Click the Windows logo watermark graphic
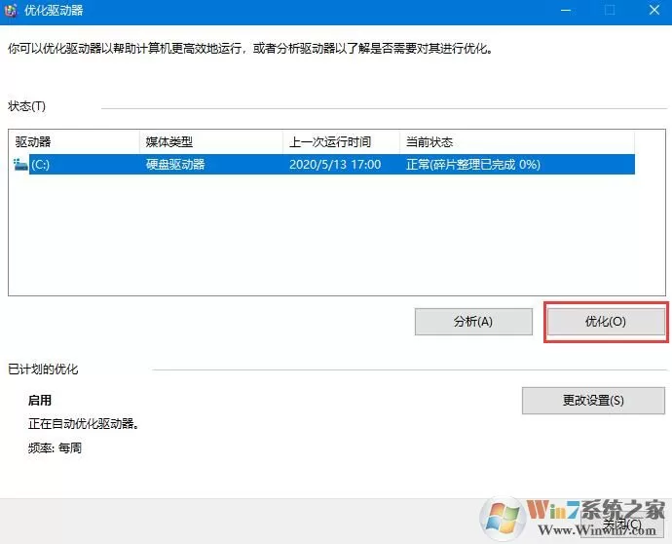The width and height of the screenshot is (672, 544). 503,519
